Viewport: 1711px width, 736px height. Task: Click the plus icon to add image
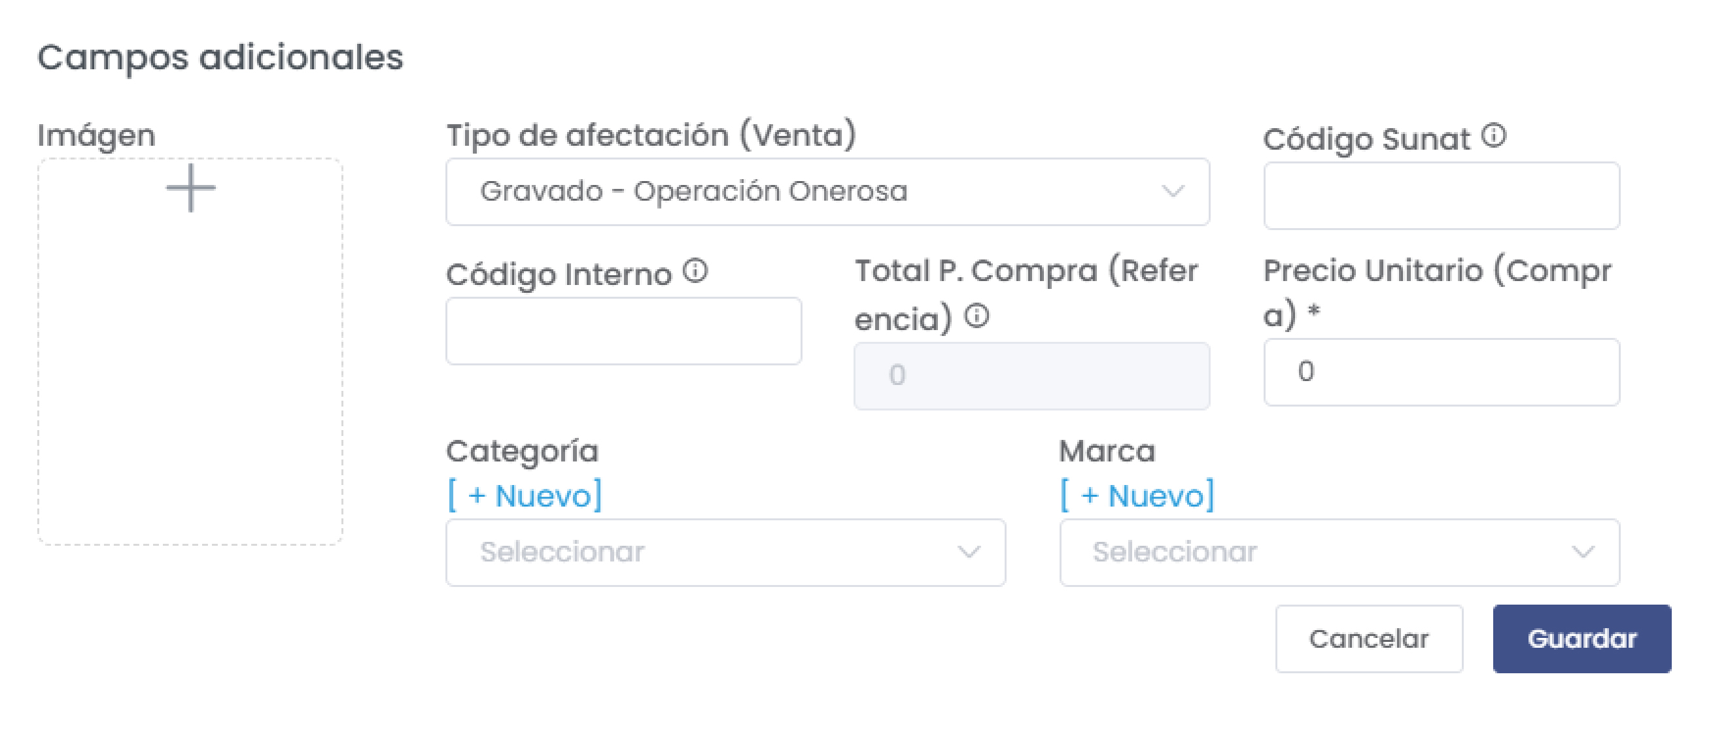click(190, 188)
